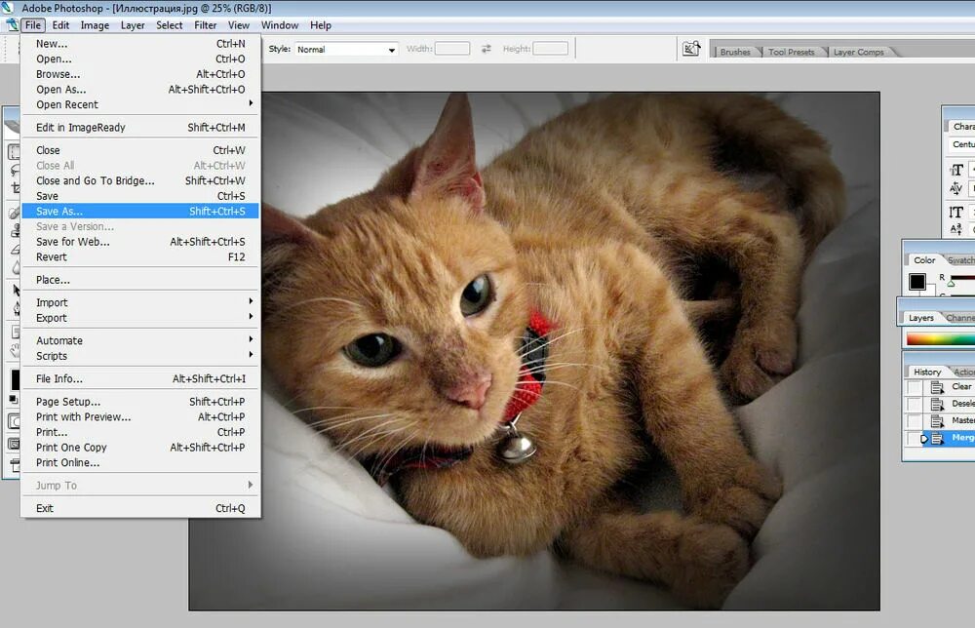The height and width of the screenshot is (628, 975).
Task: Select the Lasso tool in toolbox
Action: click(15, 170)
